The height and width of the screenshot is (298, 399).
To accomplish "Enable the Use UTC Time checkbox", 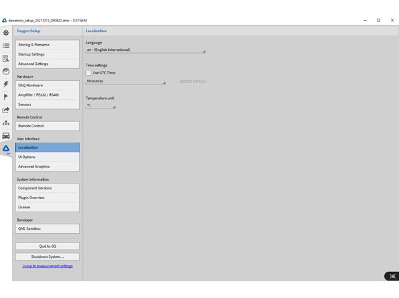I will coord(88,73).
